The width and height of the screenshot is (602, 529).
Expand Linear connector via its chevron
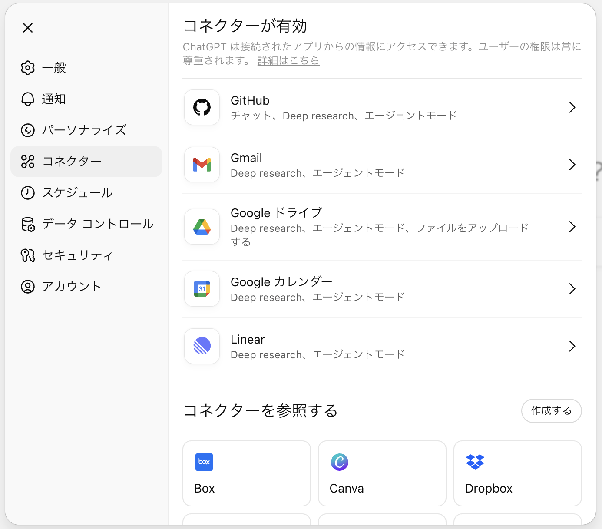tap(572, 346)
